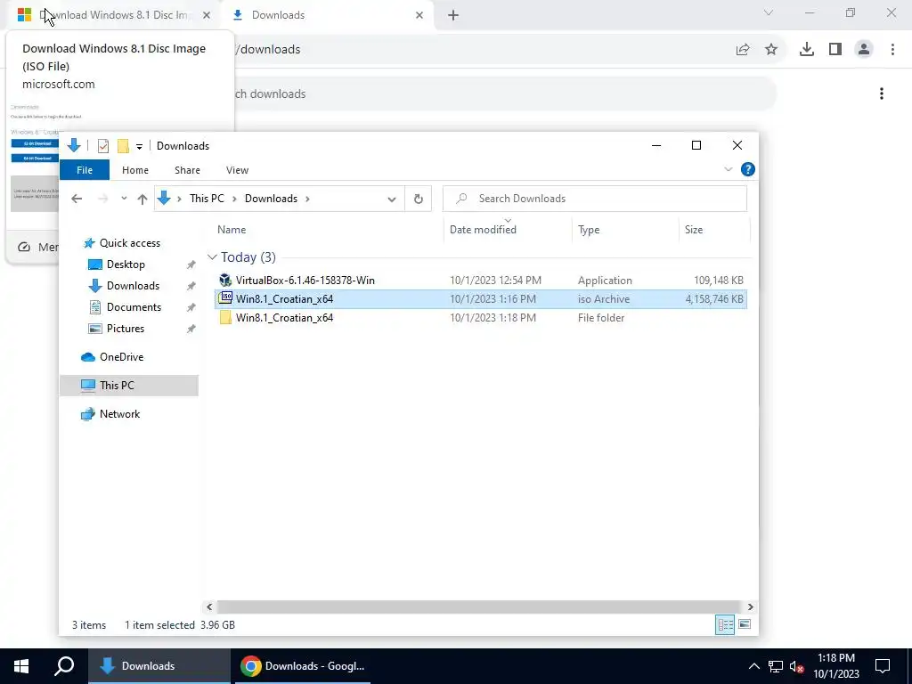
Task: Show hidden system tray icons
Action: tap(753, 666)
